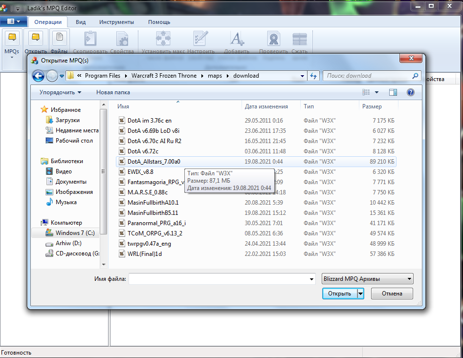This screenshot has height=358, width=463.
Task: Click the Скопировать ribbon icon
Action: (x=90, y=38)
